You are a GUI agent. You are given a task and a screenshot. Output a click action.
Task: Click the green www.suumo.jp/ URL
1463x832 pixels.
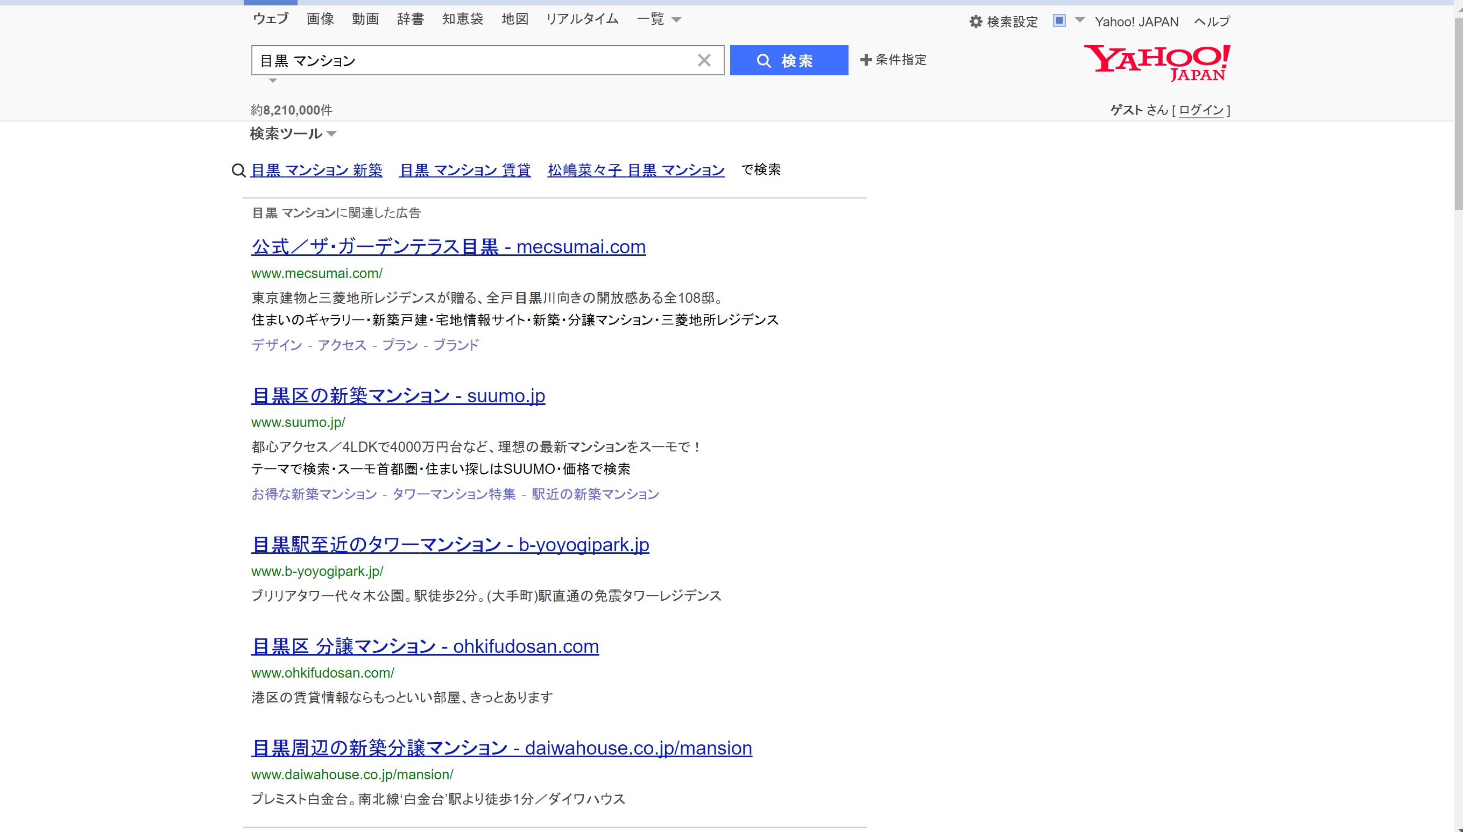298,422
